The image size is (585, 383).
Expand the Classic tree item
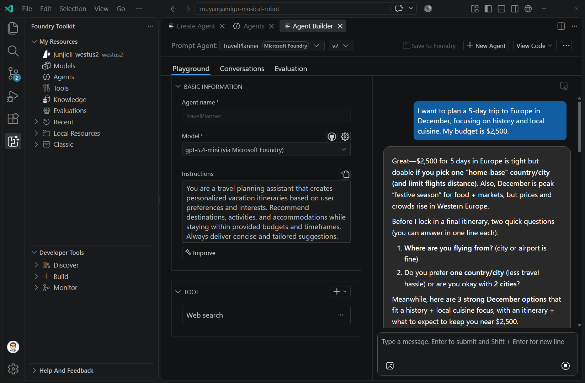coord(36,144)
